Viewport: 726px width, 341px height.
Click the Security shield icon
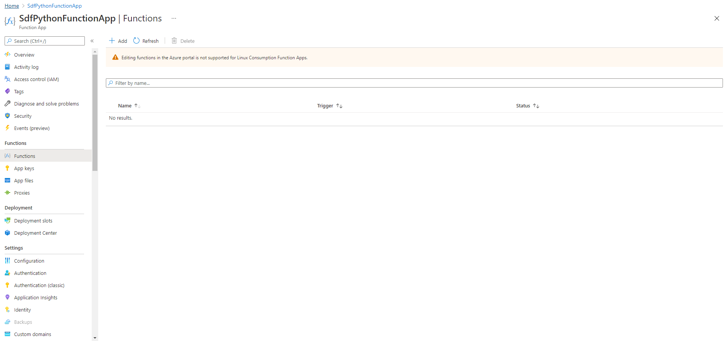click(7, 116)
